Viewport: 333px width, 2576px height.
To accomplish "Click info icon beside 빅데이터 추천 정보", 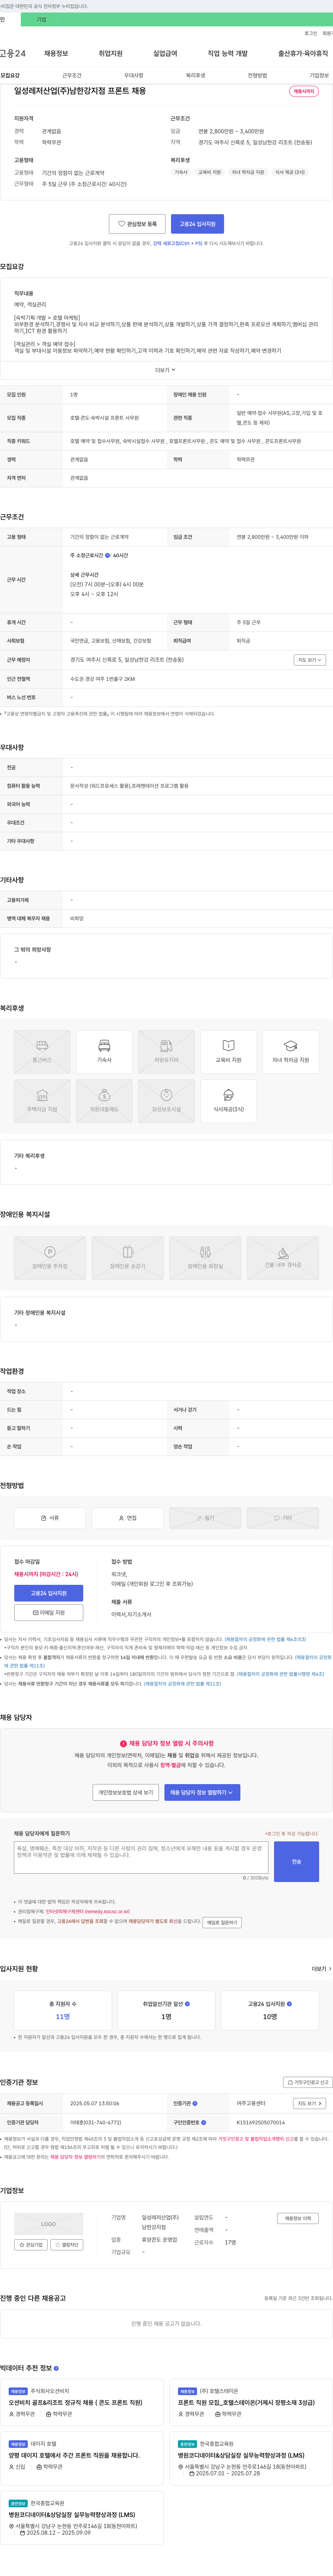I will (56, 2368).
